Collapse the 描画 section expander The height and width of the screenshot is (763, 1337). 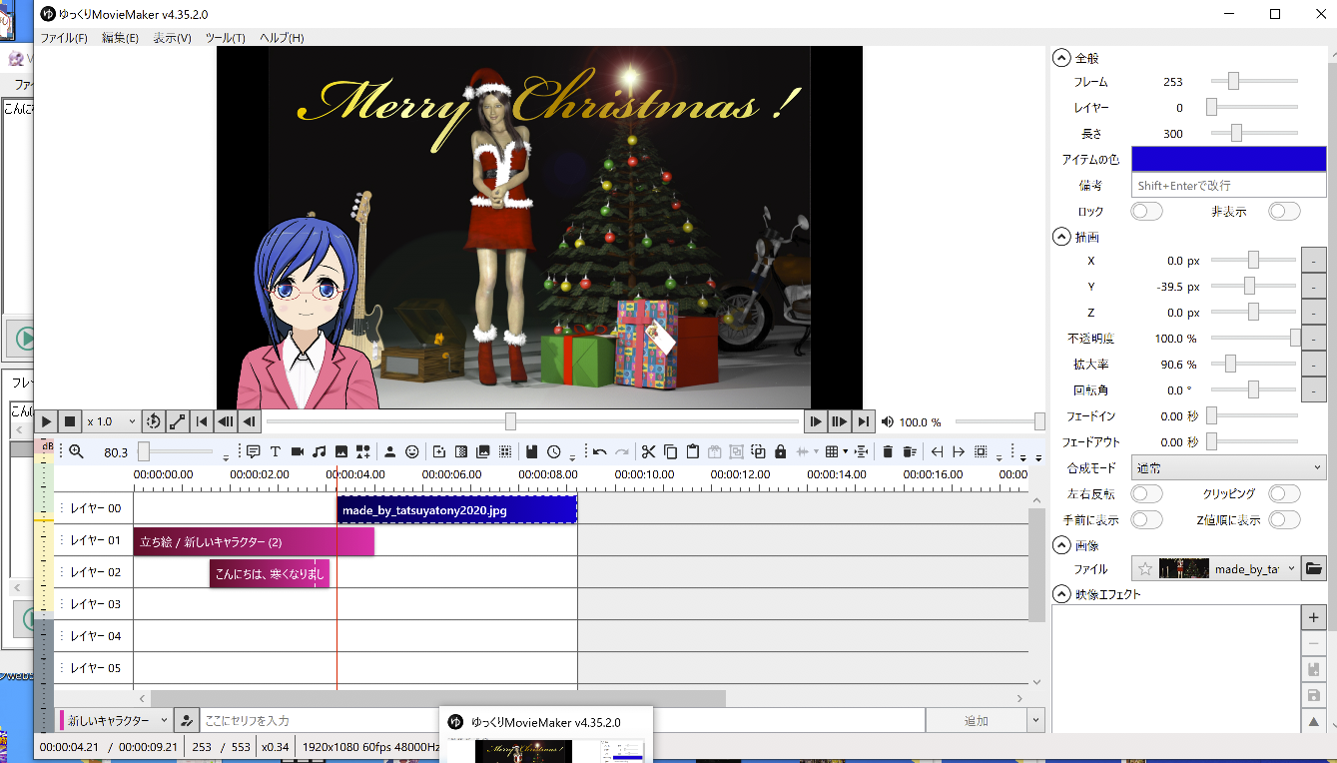1061,238
